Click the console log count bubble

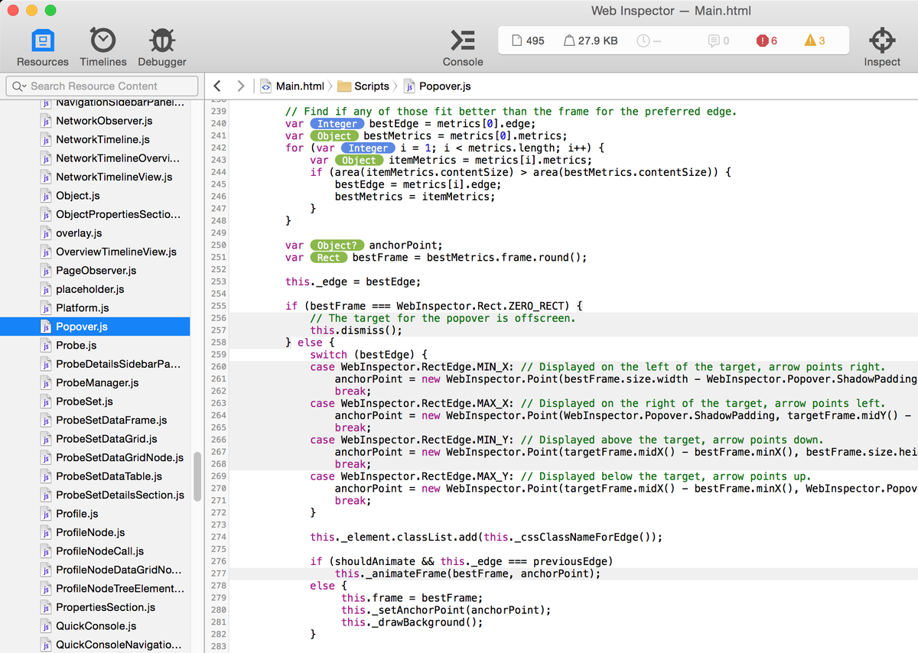(718, 41)
